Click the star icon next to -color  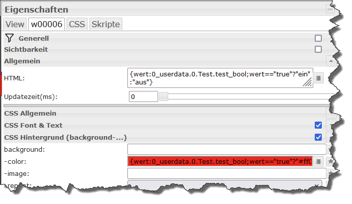coord(330,161)
